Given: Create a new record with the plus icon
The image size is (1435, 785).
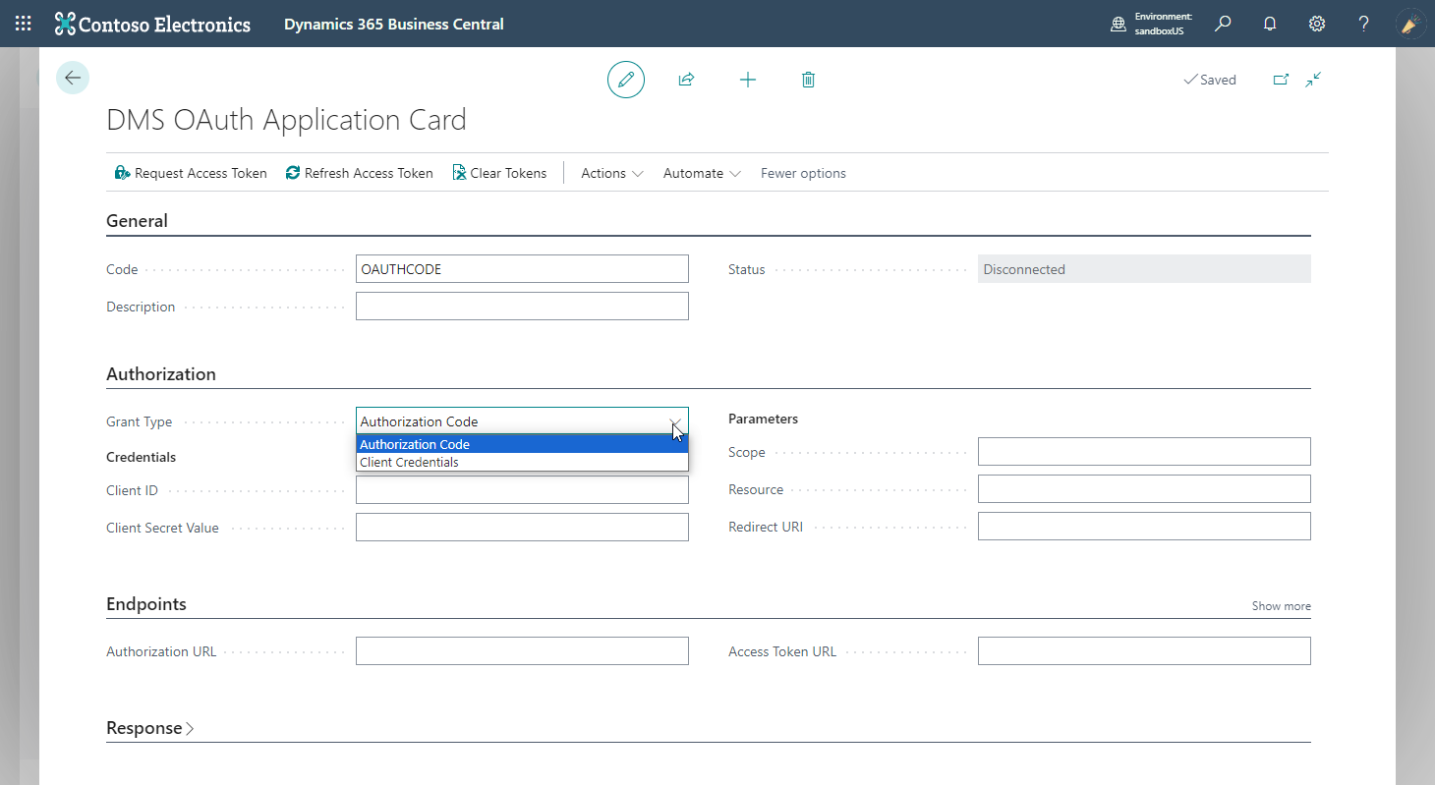Looking at the screenshot, I should [748, 80].
